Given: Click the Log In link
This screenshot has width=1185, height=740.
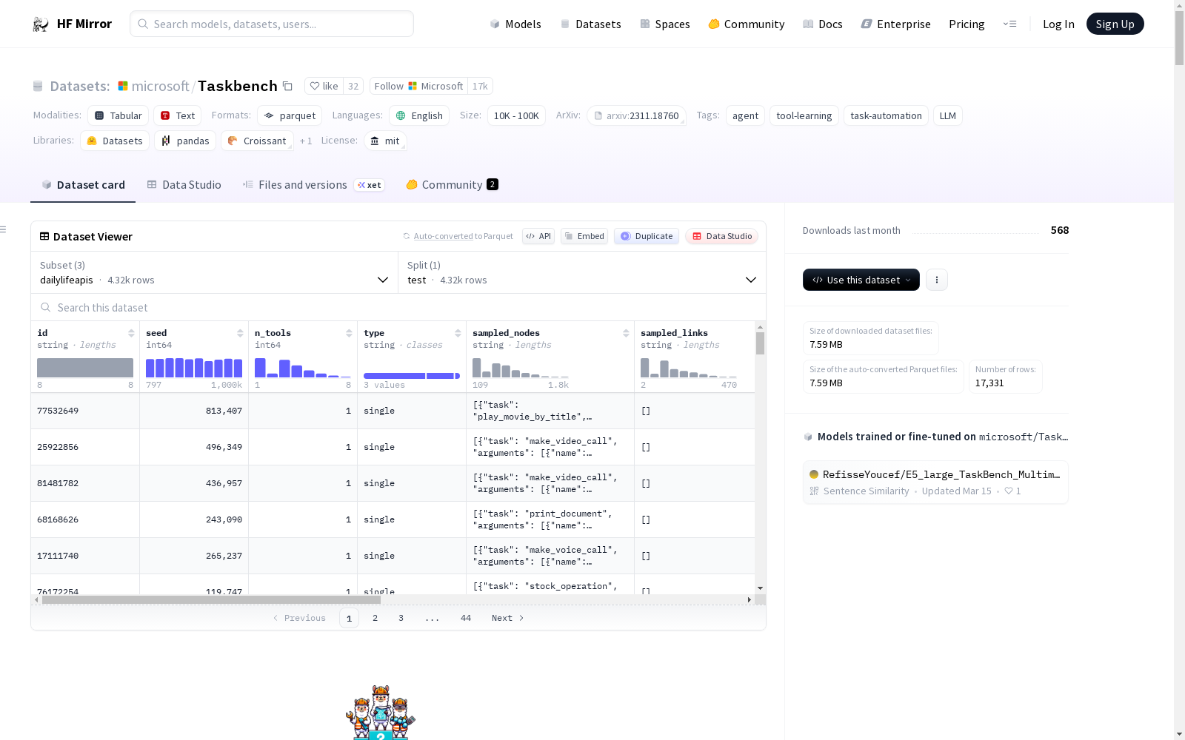Looking at the screenshot, I should (1058, 24).
